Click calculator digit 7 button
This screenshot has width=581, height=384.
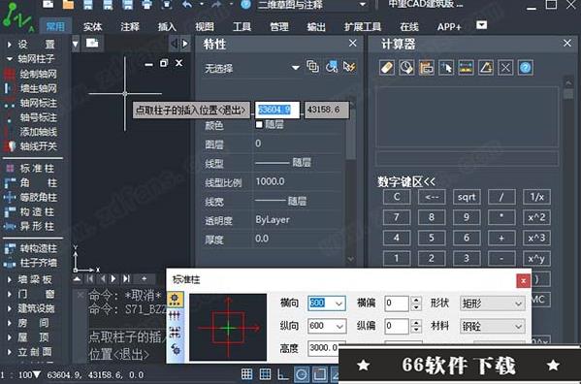pyautogui.click(x=397, y=217)
